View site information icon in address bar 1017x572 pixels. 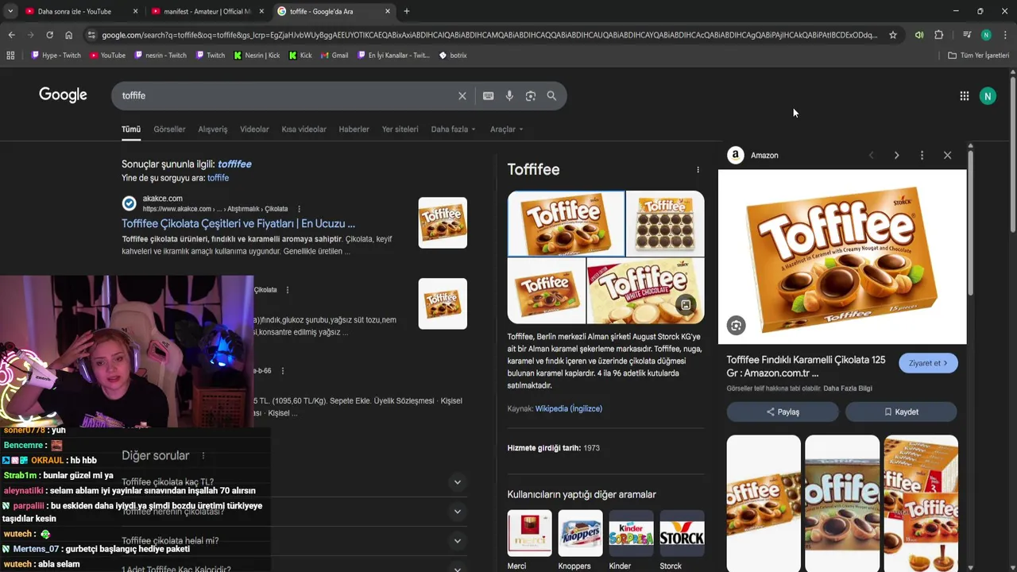tap(91, 35)
